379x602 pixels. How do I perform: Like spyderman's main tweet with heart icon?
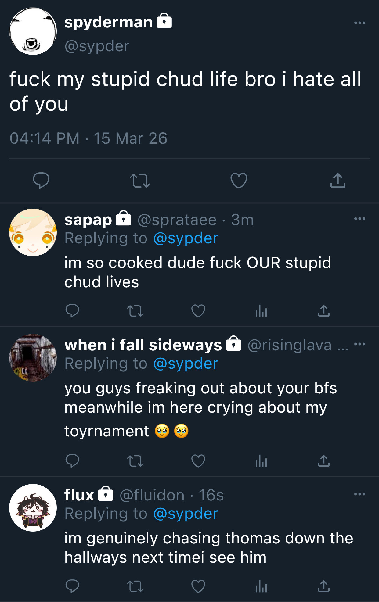(x=239, y=181)
